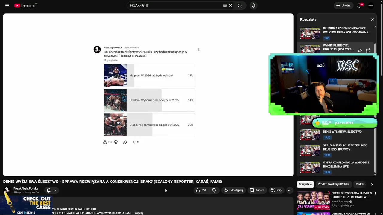Open DZINOLD SKŁADA KOMPUTER video

coord(351,214)
